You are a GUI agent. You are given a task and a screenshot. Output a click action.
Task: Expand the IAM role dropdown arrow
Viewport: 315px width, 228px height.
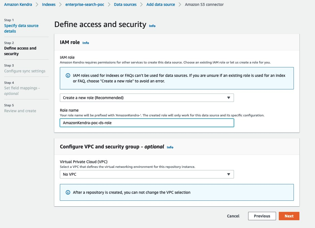[228, 98]
